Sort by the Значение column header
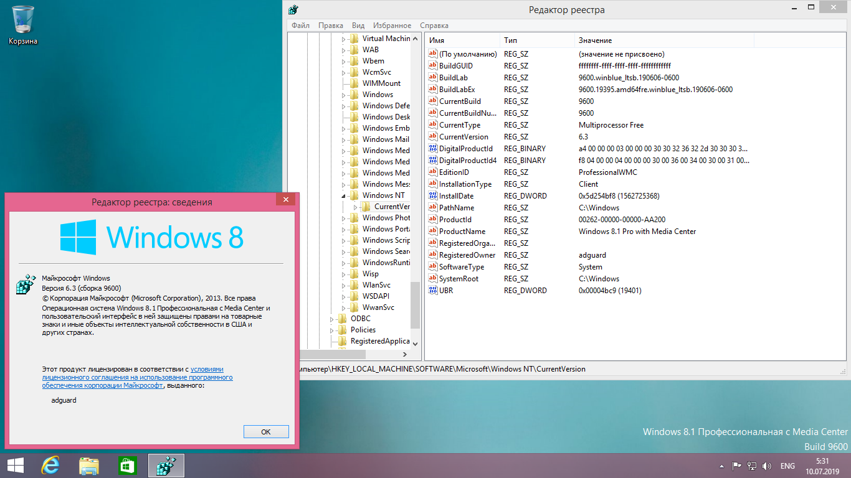Screen dimensions: 851x478 click(664, 40)
